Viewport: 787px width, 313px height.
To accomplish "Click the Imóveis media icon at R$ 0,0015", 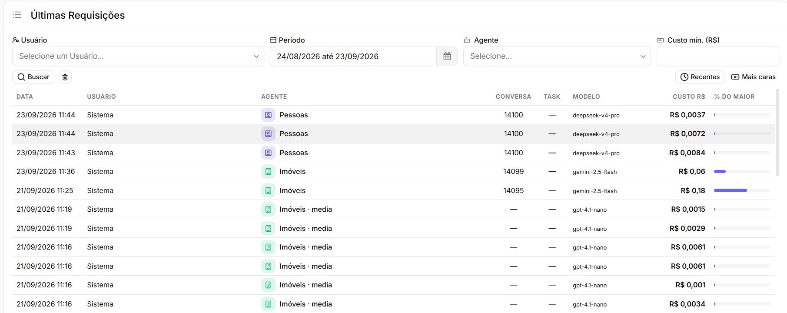I will coord(268,210).
